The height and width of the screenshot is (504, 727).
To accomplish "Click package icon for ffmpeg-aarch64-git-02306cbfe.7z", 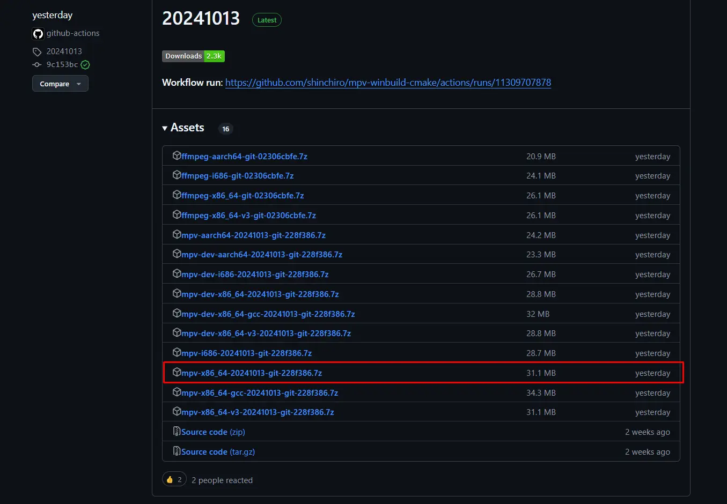I will coord(177,155).
